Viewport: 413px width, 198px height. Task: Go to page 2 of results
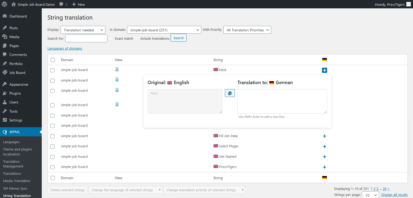[374, 189]
